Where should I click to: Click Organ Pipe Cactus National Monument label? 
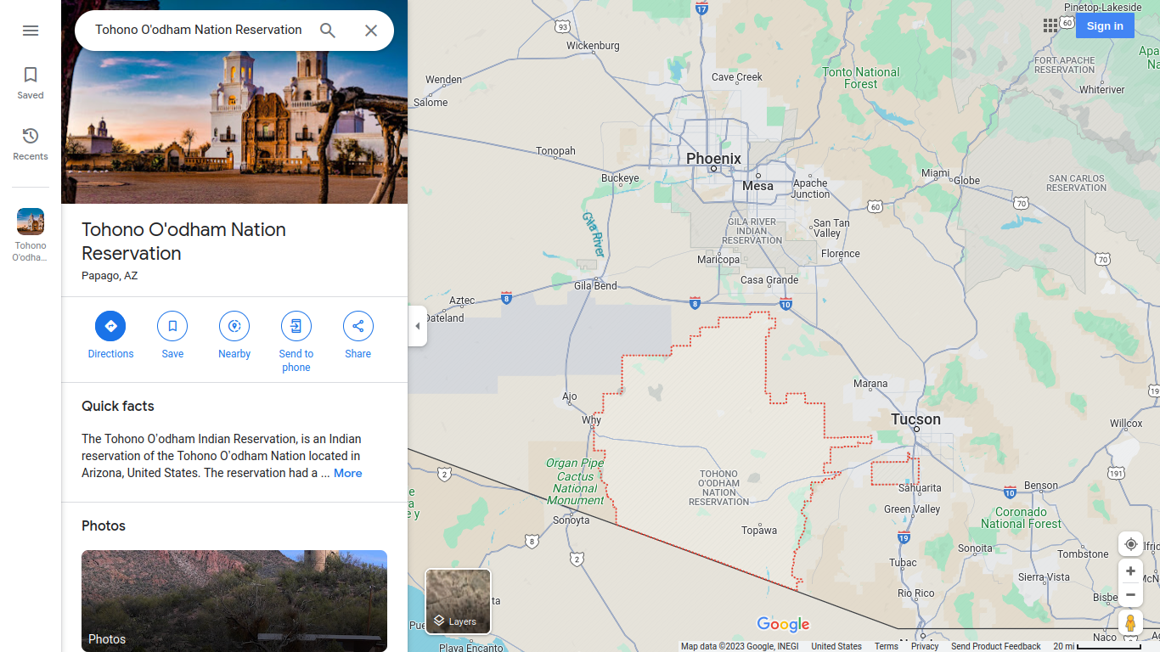(575, 481)
